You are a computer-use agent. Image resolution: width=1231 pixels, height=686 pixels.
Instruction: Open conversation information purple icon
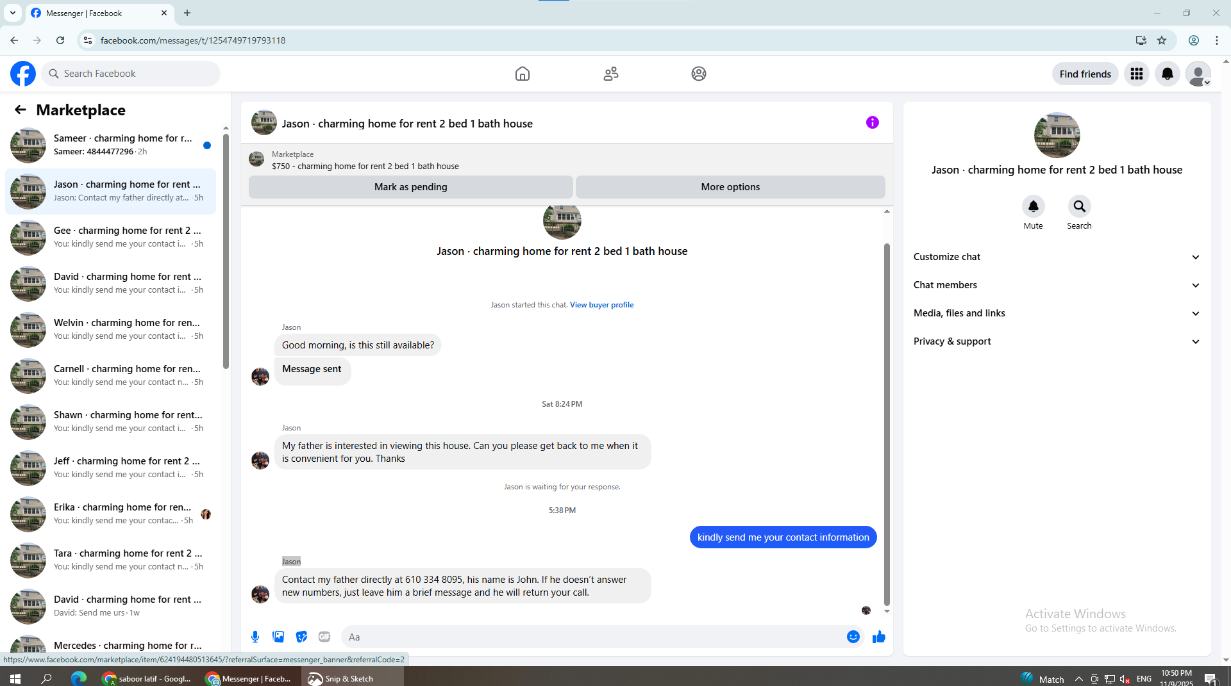tap(873, 122)
